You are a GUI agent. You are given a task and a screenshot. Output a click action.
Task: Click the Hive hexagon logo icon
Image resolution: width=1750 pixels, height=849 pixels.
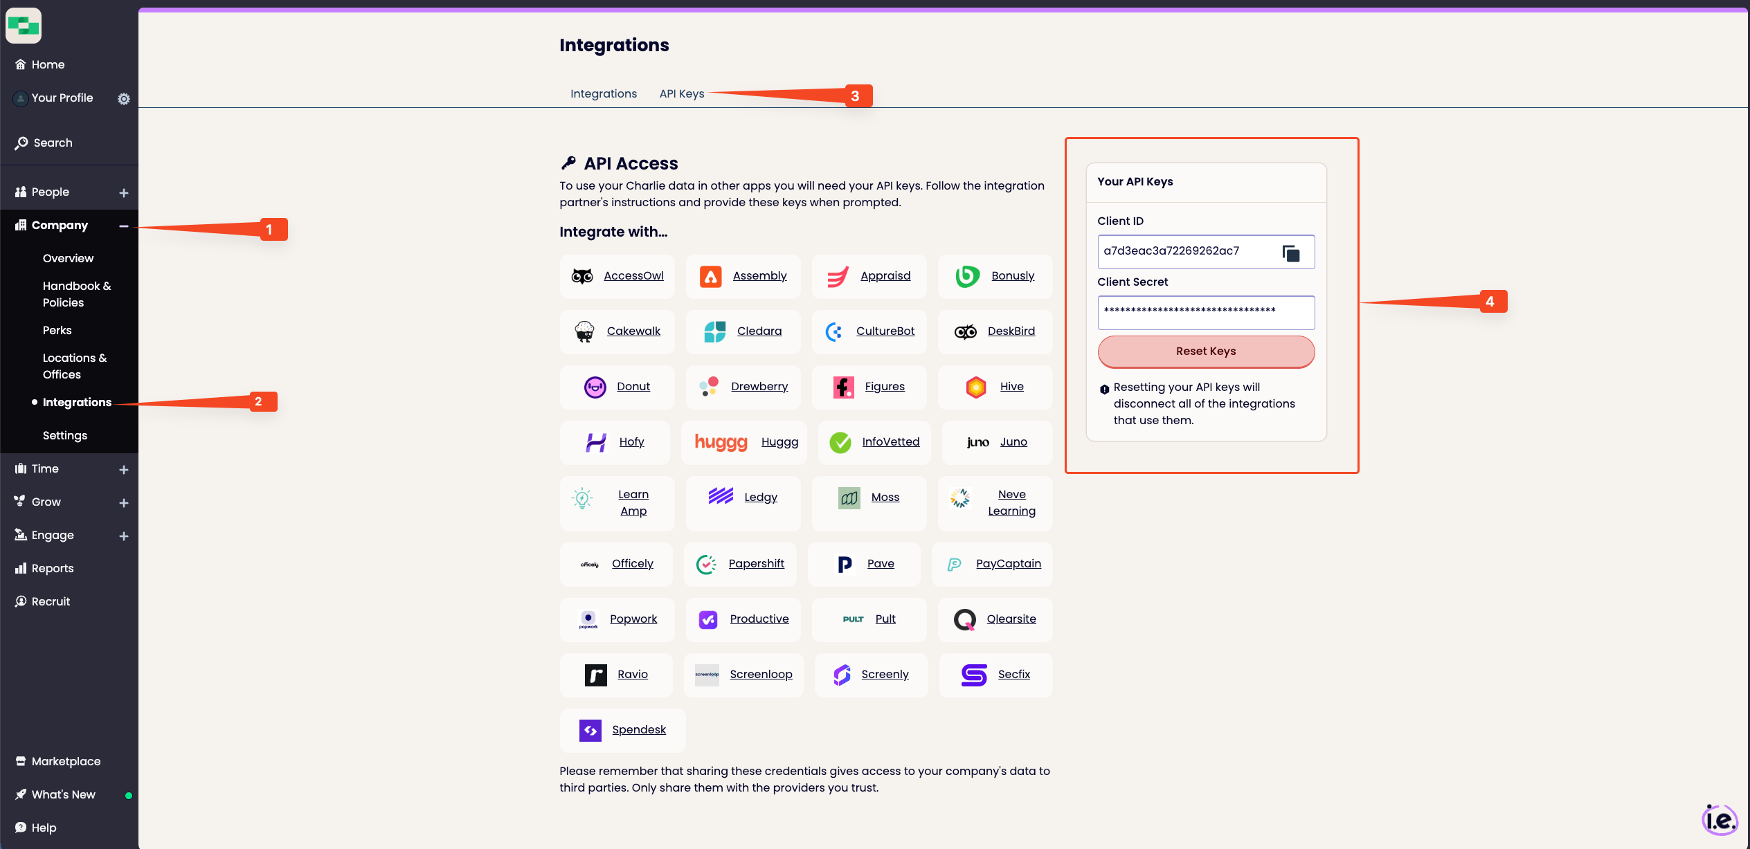pyautogui.click(x=976, y=387)
